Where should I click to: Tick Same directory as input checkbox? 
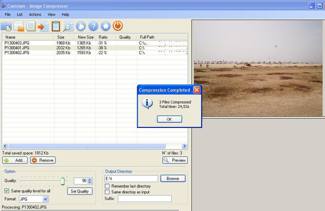(107, 192)
